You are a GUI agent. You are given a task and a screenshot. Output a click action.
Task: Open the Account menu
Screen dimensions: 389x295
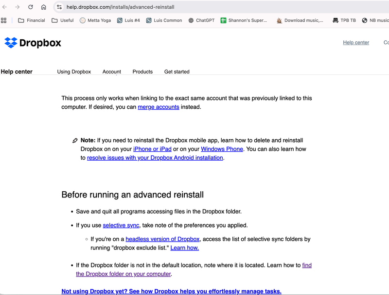coord(112,71)
